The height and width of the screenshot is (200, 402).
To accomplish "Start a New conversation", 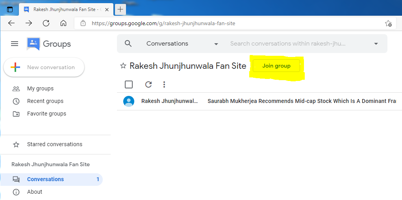I will pyautogui.click(x=44, y=67).
